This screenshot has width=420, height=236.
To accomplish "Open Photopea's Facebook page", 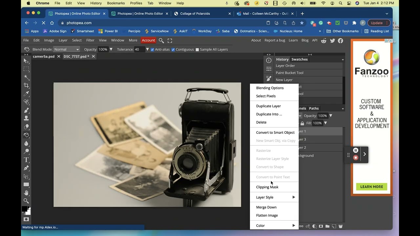I will point(341,40).
